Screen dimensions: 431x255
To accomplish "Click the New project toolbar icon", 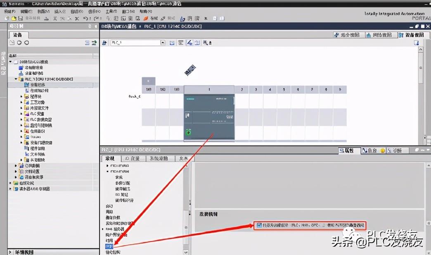I will coord(7,19).
